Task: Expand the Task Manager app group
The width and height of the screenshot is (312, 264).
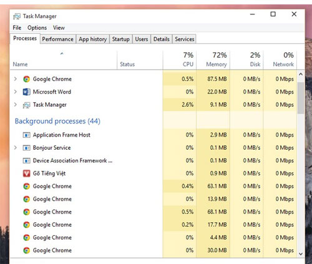Action: (x=16, y=104)
